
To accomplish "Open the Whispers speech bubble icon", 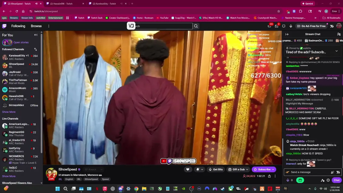I will click(x=284, y=26).
